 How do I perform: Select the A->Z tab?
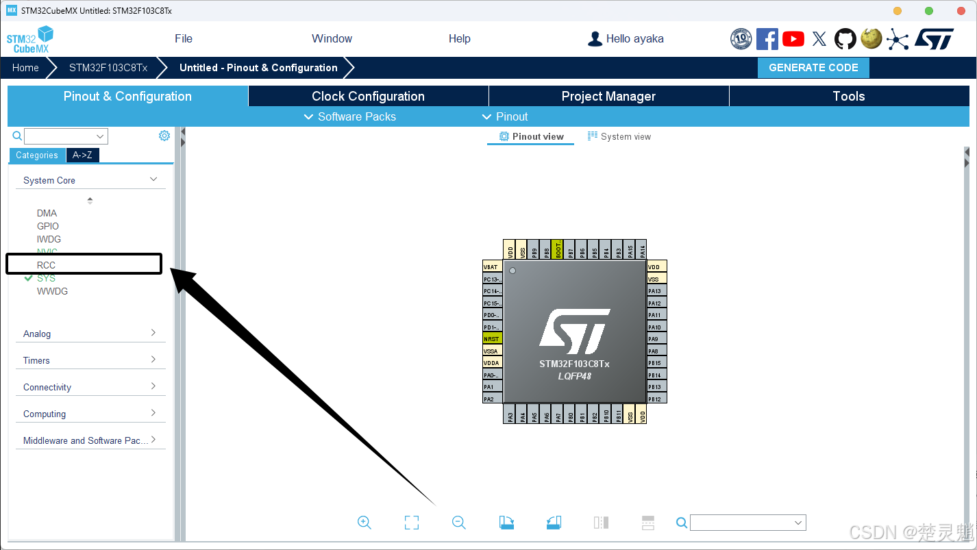(x=83, y=155)
